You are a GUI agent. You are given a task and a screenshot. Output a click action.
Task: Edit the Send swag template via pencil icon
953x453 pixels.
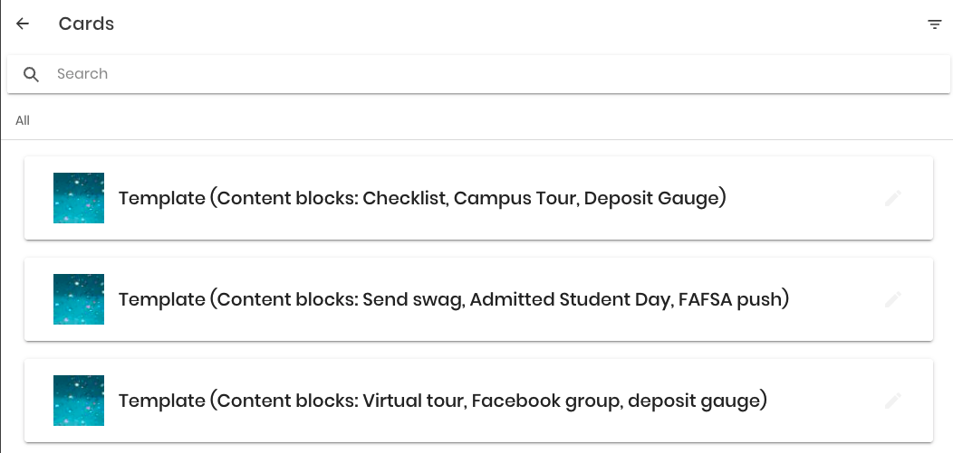click(892, 299)
